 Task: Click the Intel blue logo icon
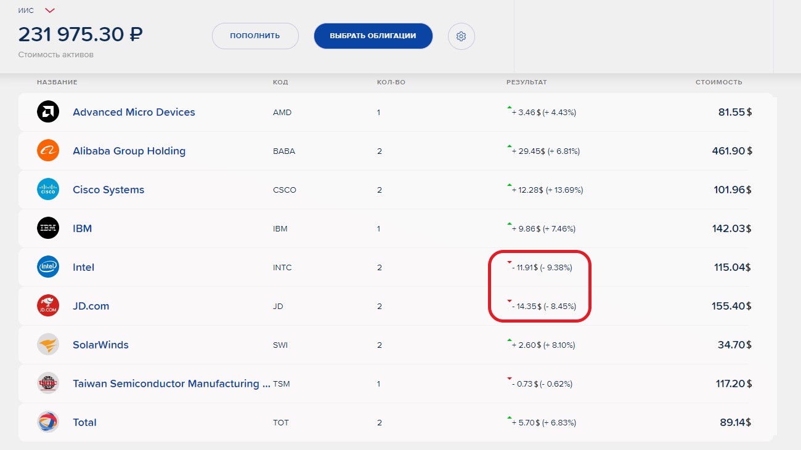(x=48, y=267)
